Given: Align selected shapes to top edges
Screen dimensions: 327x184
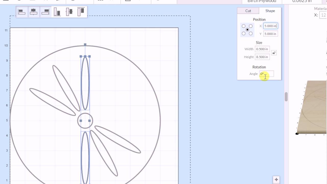Looking at the screenshot, I should tap(81, 12).
